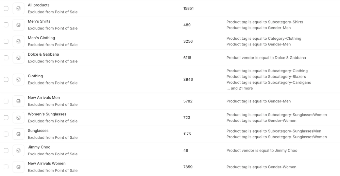Viewport: 340px width, 176px height.
Task: Click the New Arrivals Men image thumbnail
Action: [x=18, y=101]
